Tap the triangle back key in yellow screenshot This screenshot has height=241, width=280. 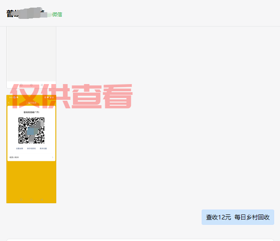(x=41, y=200)
